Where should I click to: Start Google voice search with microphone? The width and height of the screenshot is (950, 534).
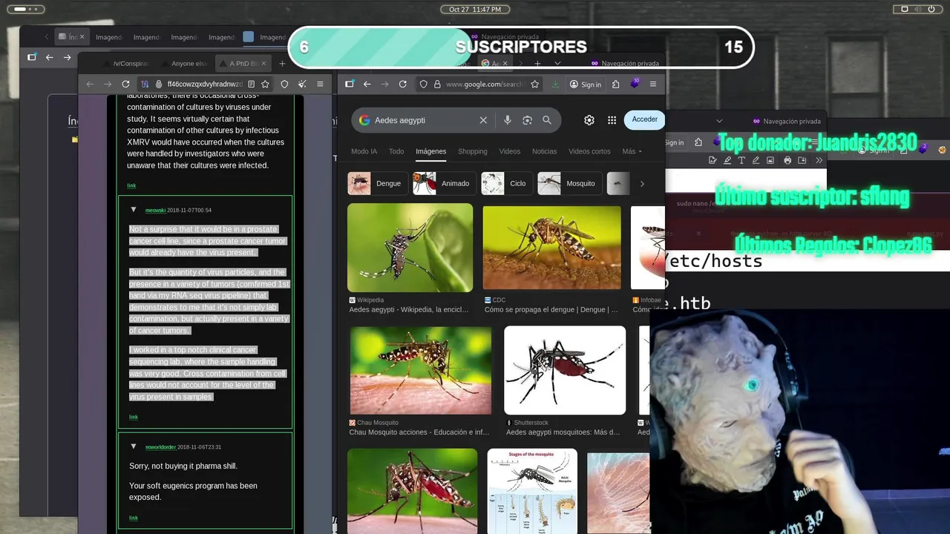[x=508, y=120]
